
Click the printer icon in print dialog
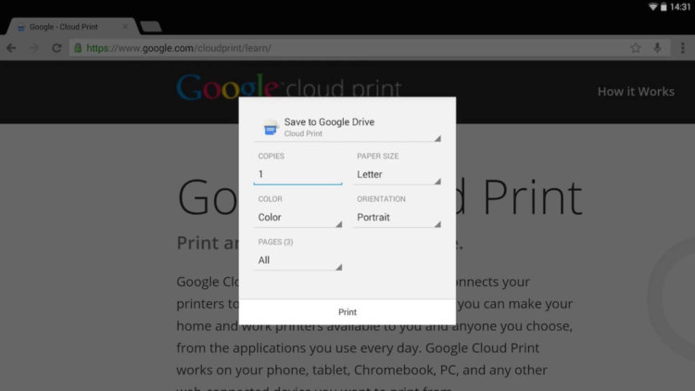[x=271, y=128]
